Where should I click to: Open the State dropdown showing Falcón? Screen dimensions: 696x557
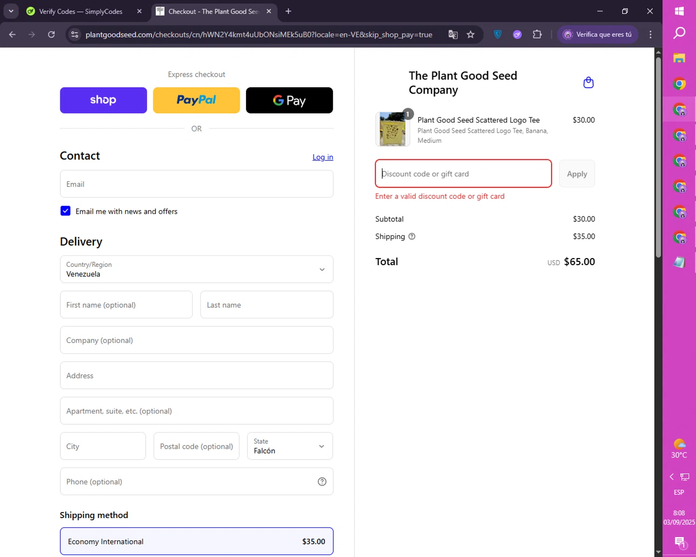click(290, 446)
